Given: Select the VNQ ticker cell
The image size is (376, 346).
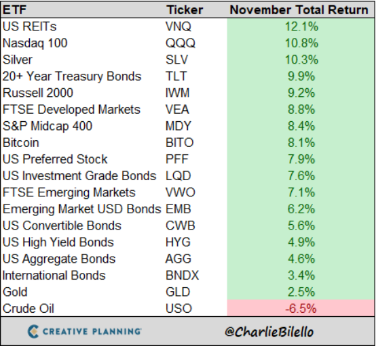Looking at the screenshot, I should 178,26.
